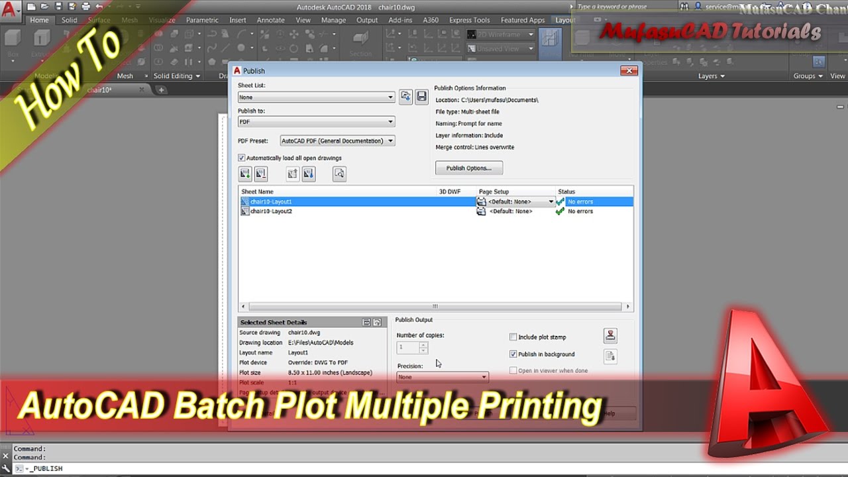Open the Annotate ribbon tab
The height and width of the screenshot is (477, 848).
[270, 20]
